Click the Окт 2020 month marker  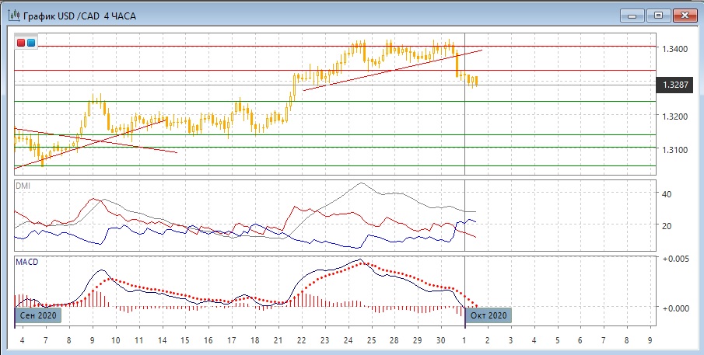coord(489,315)
